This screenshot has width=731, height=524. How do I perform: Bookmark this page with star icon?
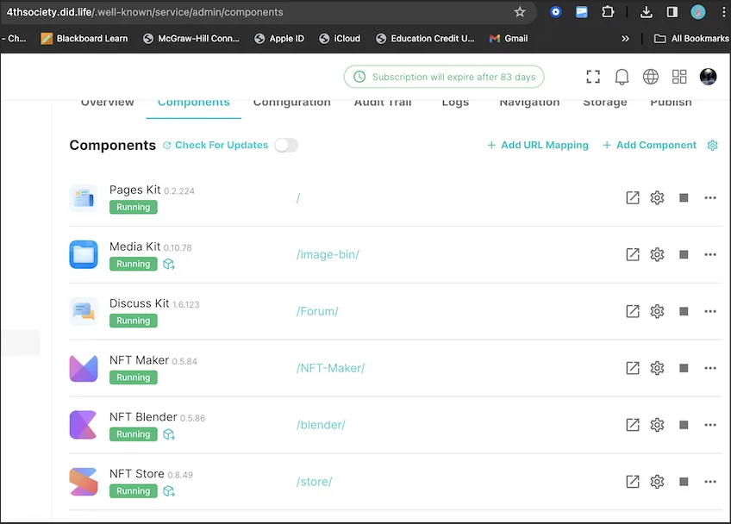pos(520,12)
